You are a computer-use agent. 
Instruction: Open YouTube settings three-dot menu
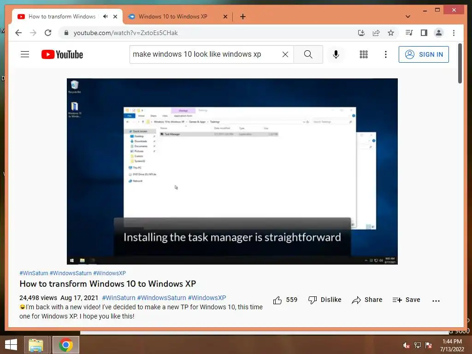click(x=386, y=54)
